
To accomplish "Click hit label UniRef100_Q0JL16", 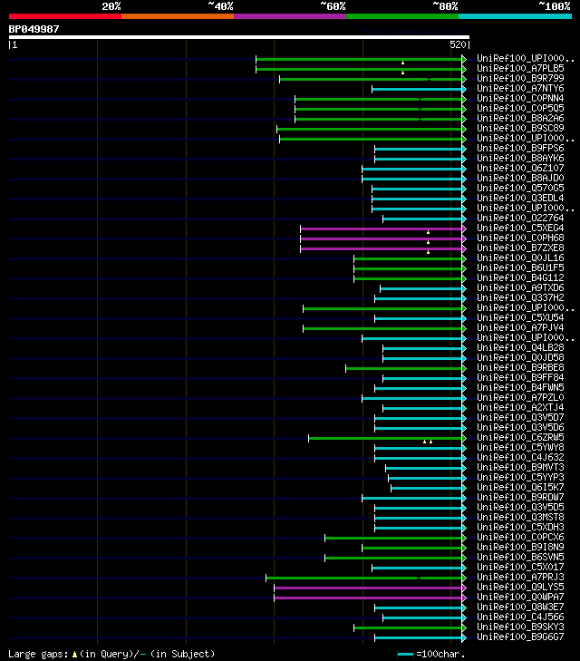I will pyautogui.click(x=520, y=258).
